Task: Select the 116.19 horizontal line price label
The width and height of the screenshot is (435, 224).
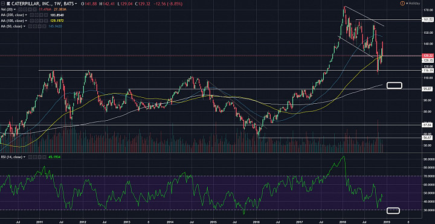Action: pyautogui.click(x=427, y=71)
